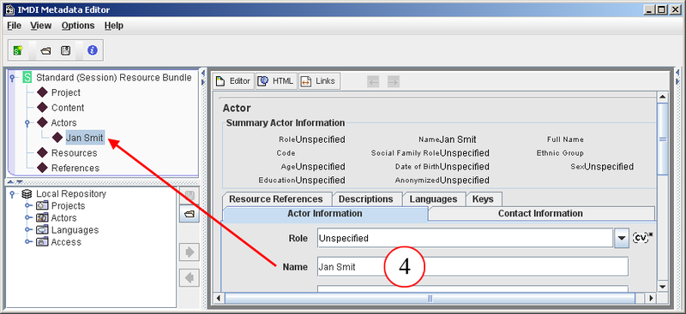Click the Access lock icon in repository
Image resolution: width=686 pixels, height=314 pixels.
(41, 242)
